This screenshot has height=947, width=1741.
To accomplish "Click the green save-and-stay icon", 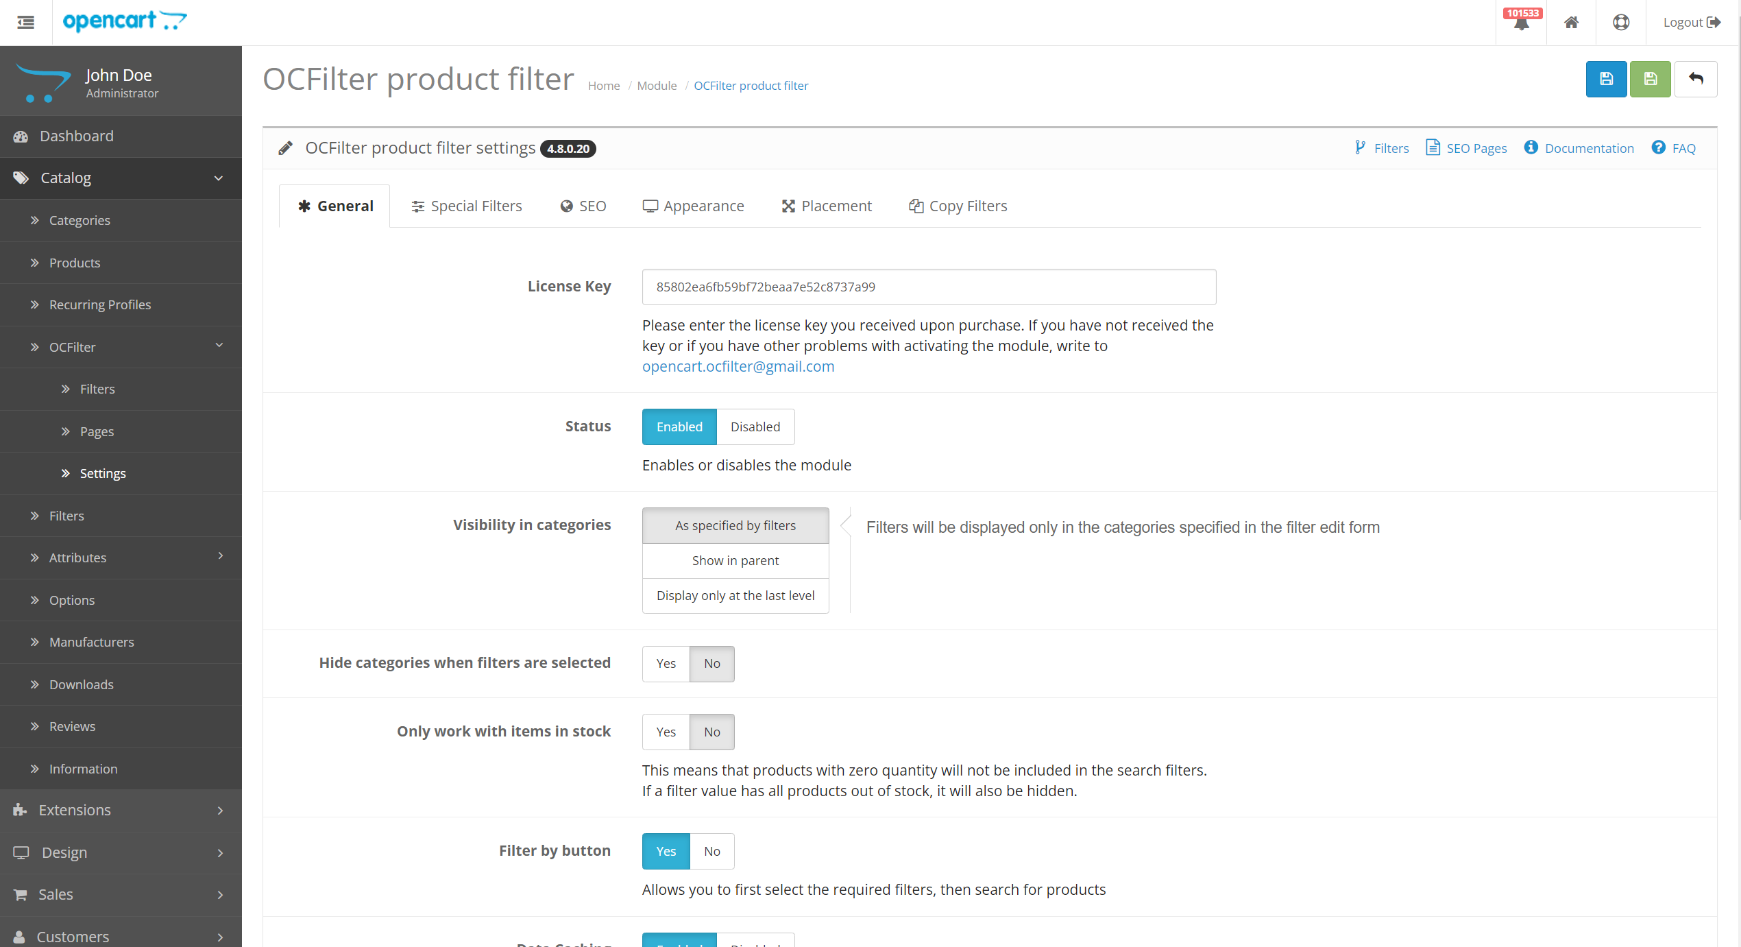I will [x=1650, y=79].
